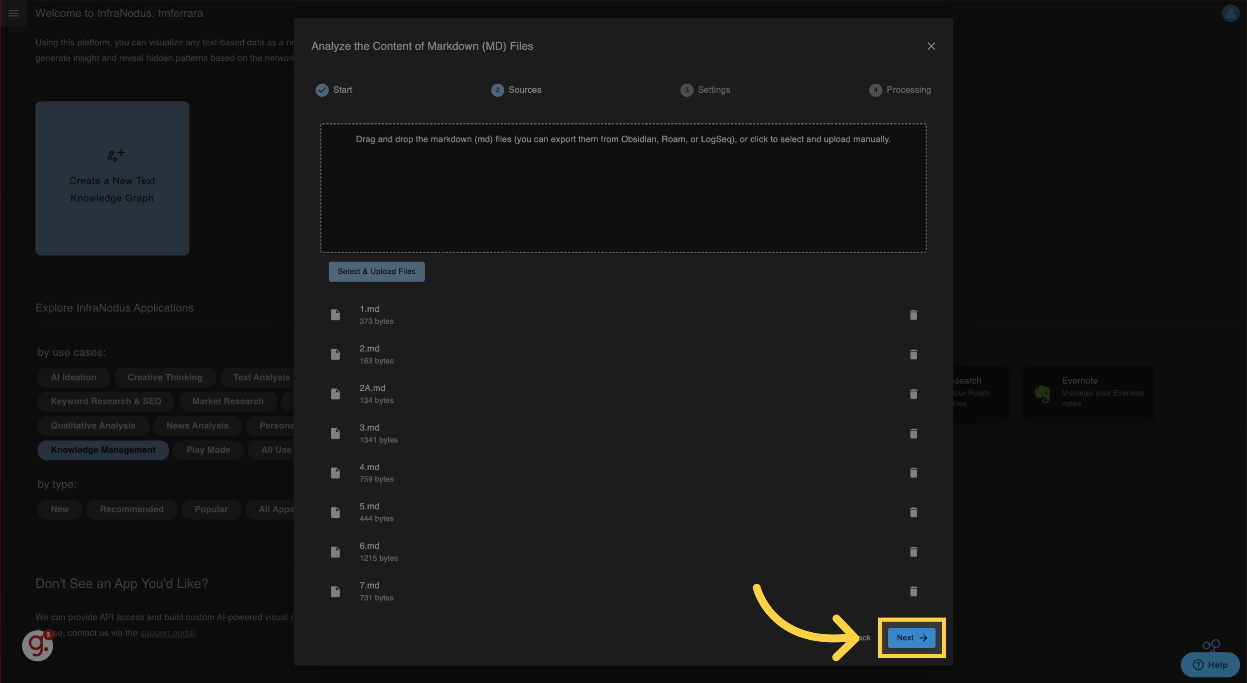Click the Next button
This screenshot has width=1247, height=683.
(911, 638)
